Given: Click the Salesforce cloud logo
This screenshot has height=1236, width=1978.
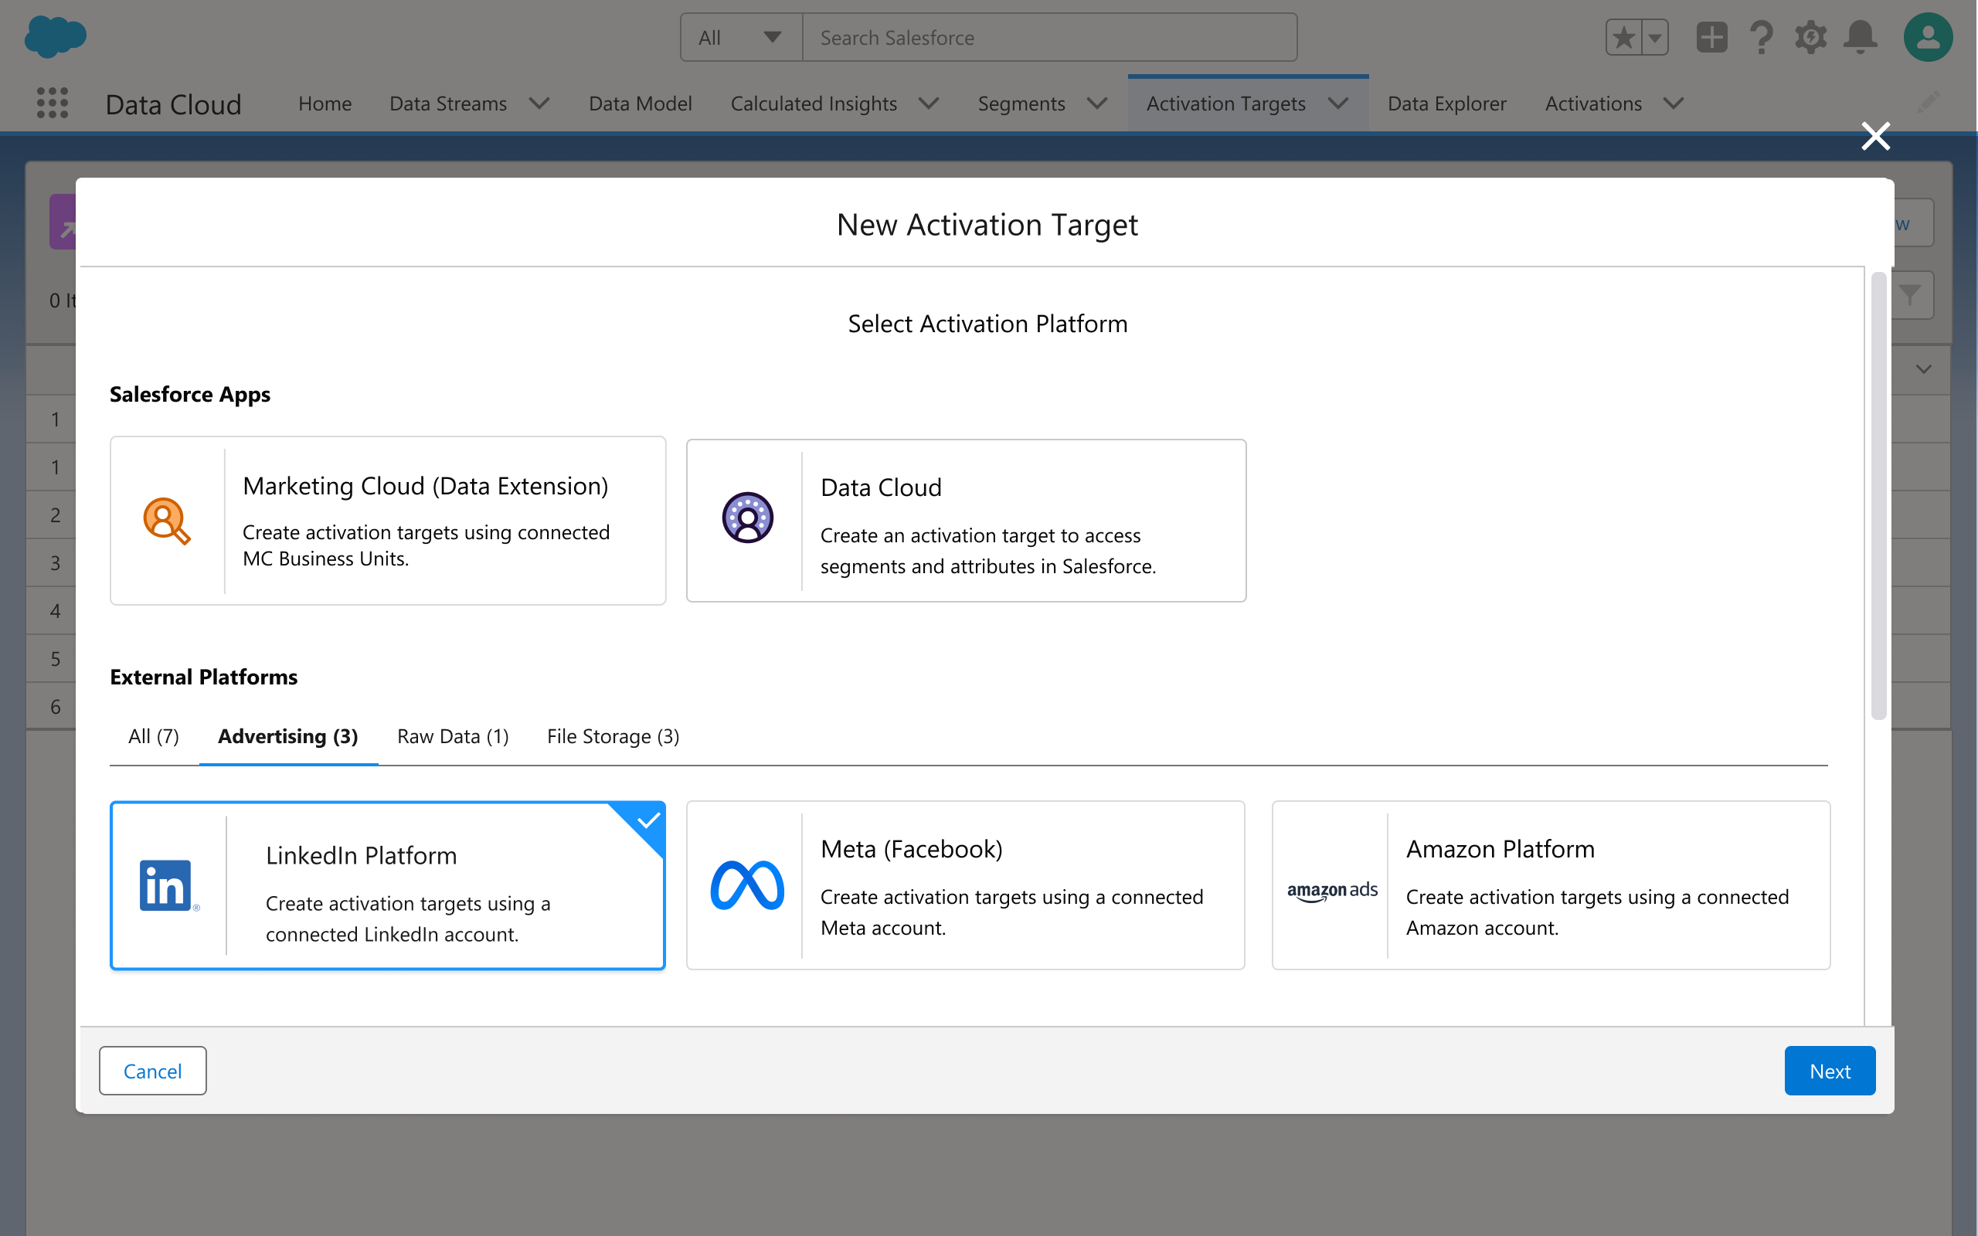Looking at the screenshot, I should [56, 37].
